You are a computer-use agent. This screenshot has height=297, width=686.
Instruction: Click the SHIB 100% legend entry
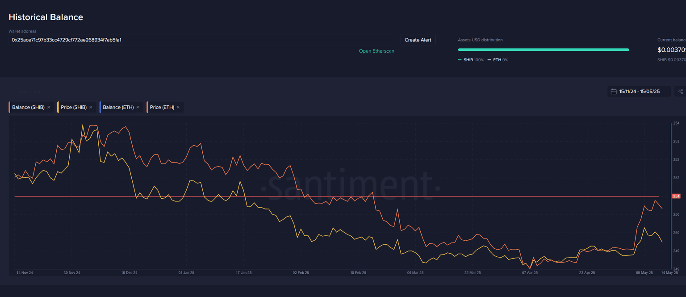pos(471,60)
